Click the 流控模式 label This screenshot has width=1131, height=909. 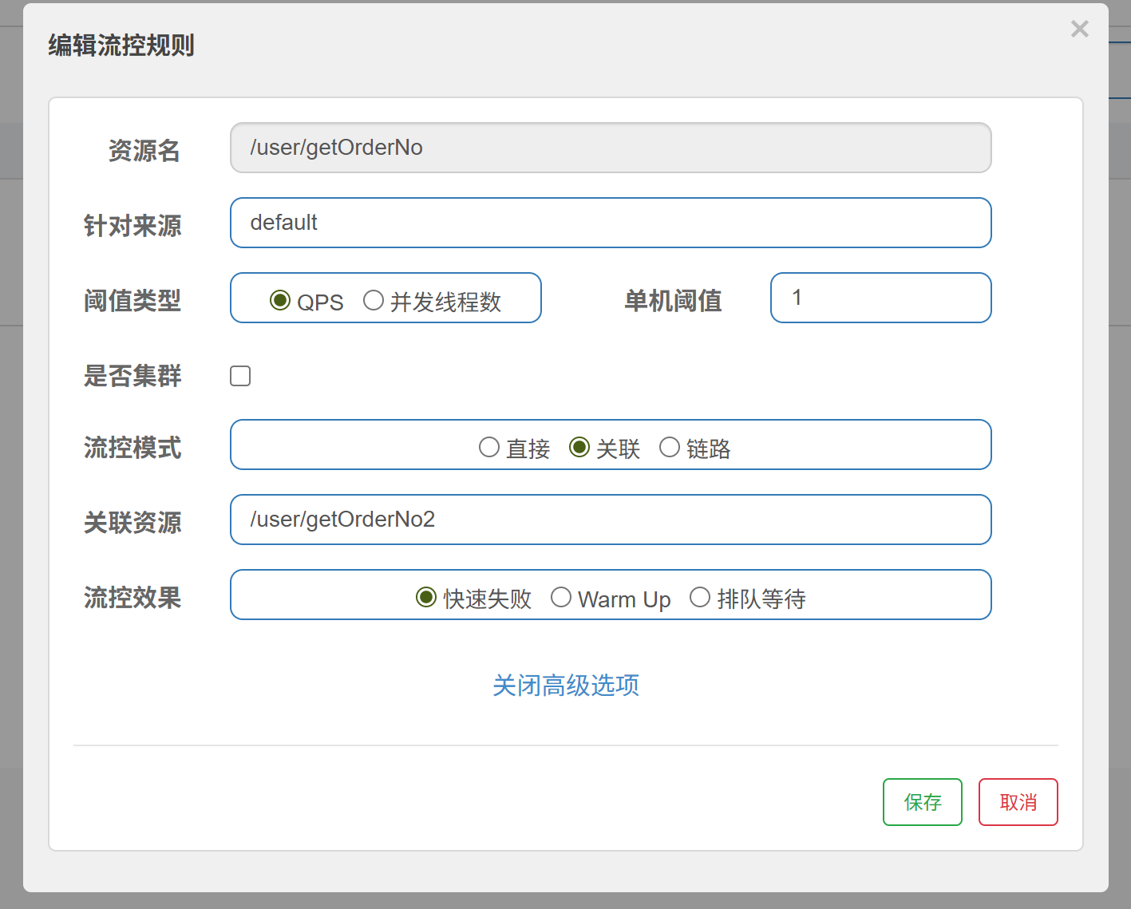coord(132,448)
